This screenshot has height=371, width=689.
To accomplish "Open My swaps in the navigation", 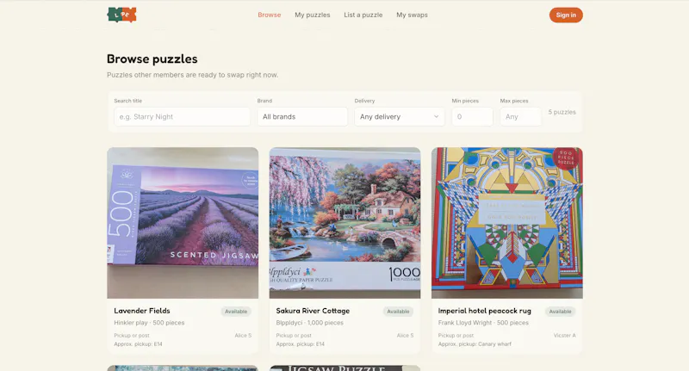I will coord(413,15).
